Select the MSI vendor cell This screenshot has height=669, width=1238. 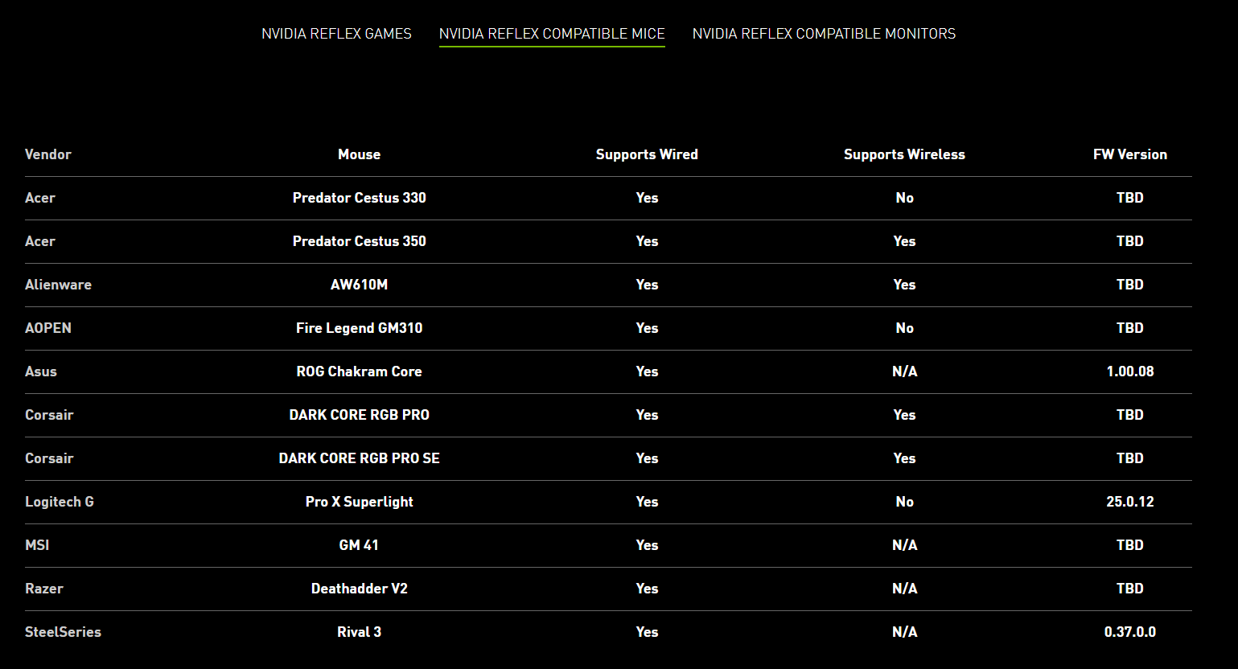(37, 545)
